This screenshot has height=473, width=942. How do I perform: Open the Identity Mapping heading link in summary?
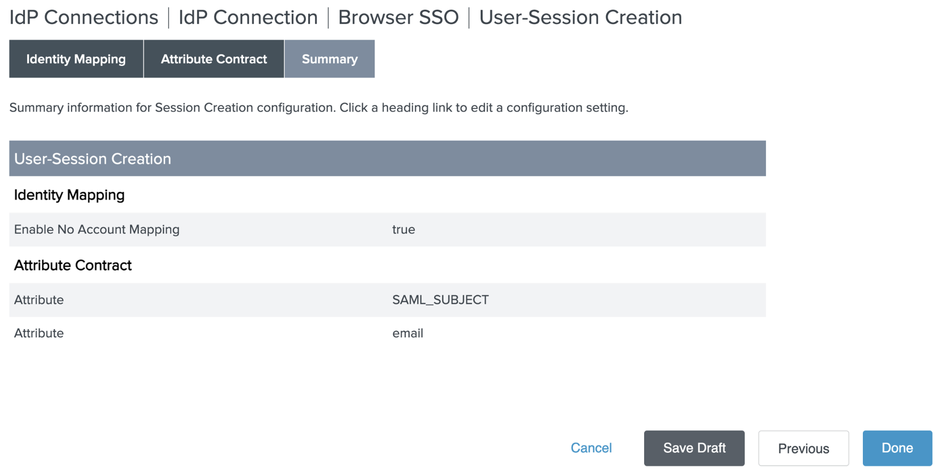click(69, 195)
